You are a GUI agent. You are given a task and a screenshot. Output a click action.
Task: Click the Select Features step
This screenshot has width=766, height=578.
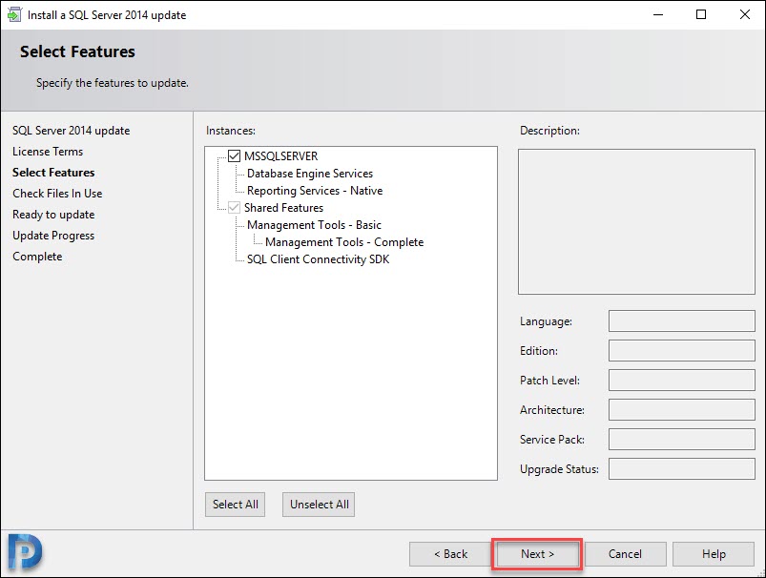point(53,173)
